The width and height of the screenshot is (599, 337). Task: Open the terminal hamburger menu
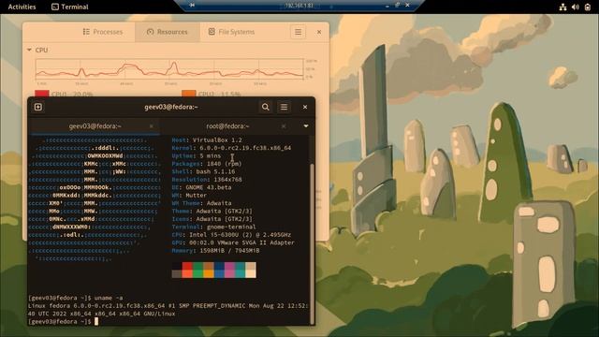tap(284, 107)
